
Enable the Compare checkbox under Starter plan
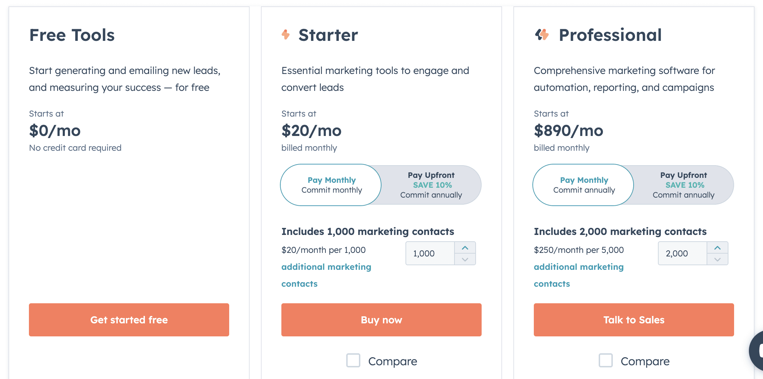pyautogui.click(x=353, y=361)
